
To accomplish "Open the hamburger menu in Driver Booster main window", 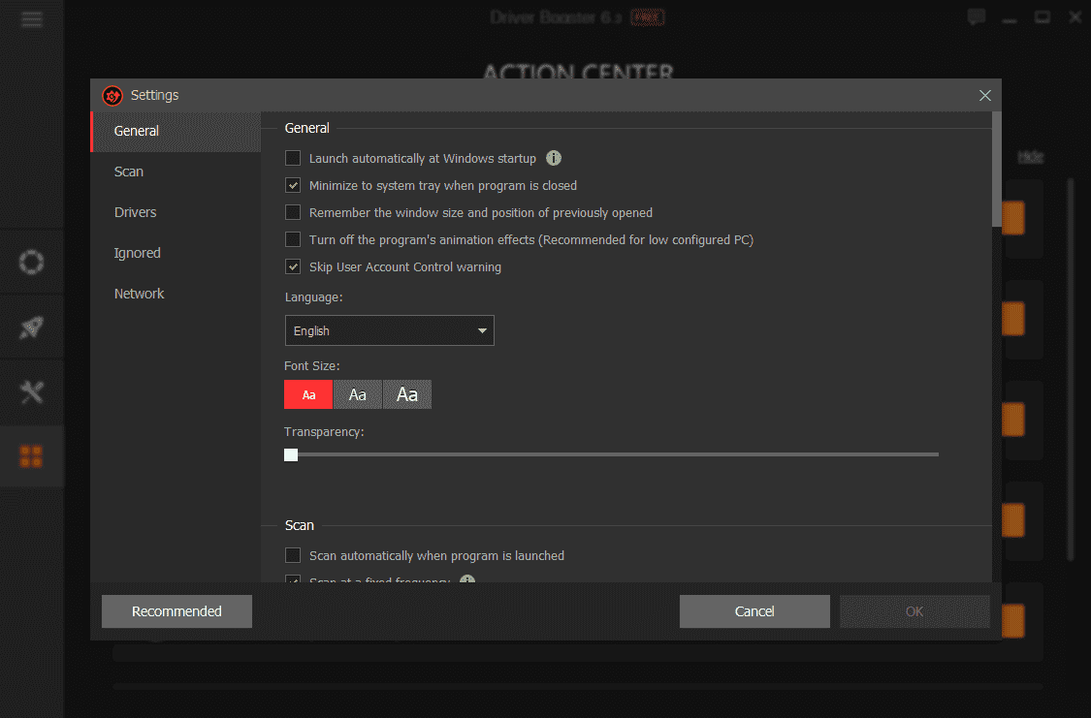I will pos(31,18).
